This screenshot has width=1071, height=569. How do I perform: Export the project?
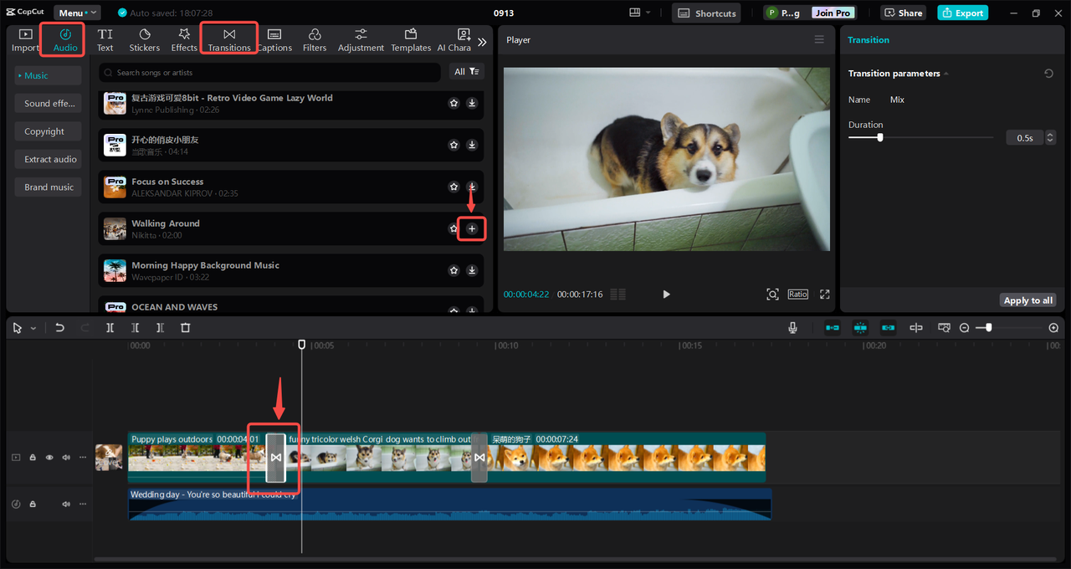pos(963,13)
